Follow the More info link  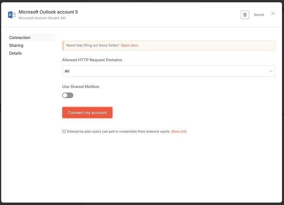point(179,131)
